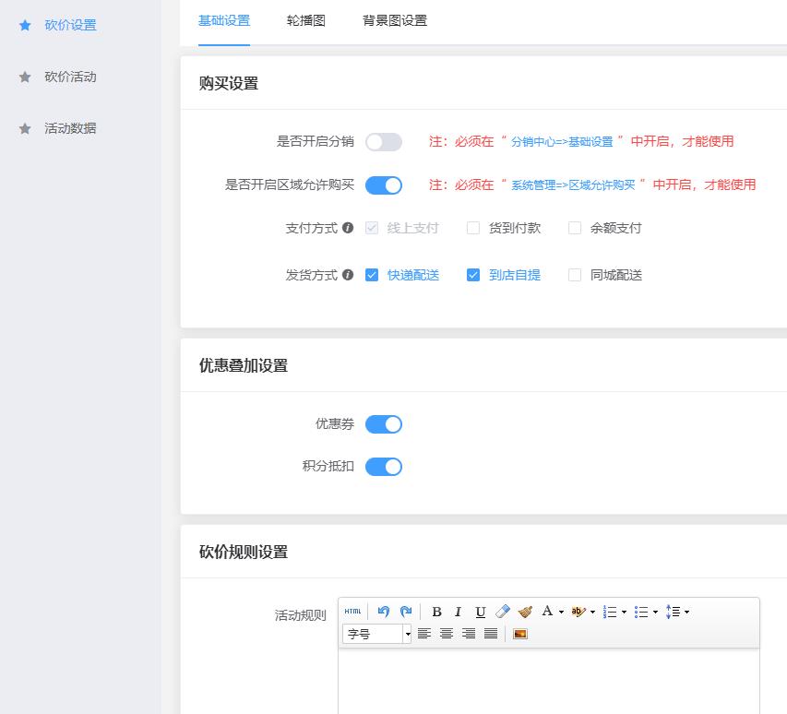Activate the format painter brush
The image size is (787, 714).
pyautogui.click(x=525, y=612)
